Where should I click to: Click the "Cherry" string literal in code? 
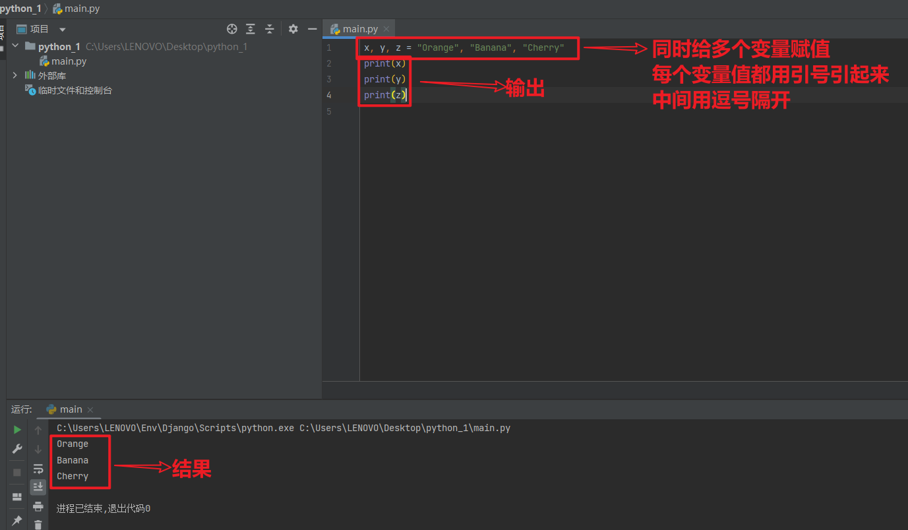[x=543, y=48]
